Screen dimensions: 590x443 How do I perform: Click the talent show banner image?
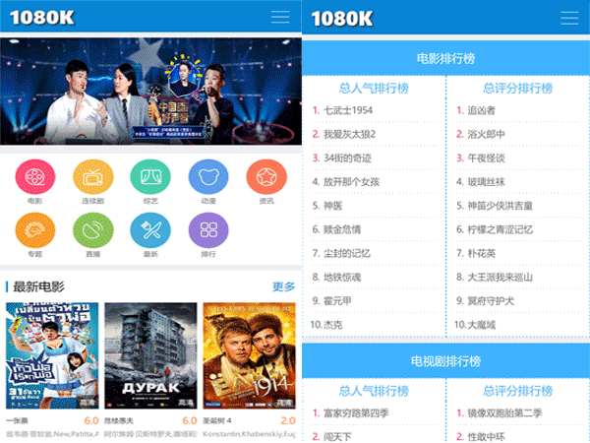point(150,94)
